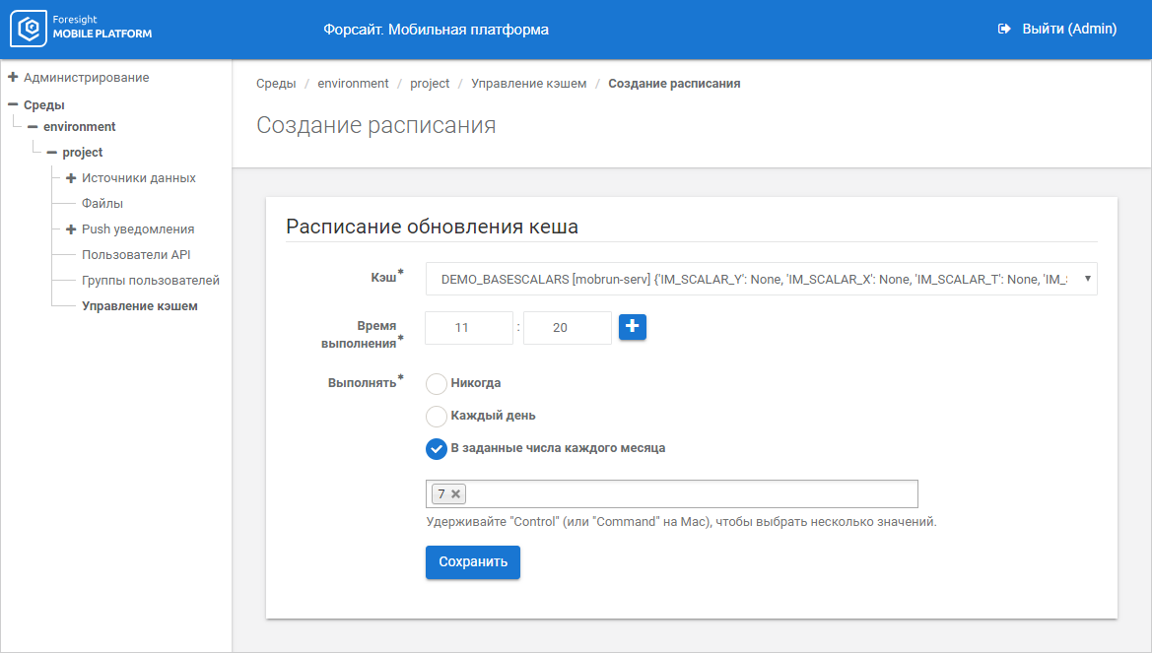The image size is (1152, 653).
Task: Remove the day 7 tag
Action: pyautogui.click(x=456, y=494)
